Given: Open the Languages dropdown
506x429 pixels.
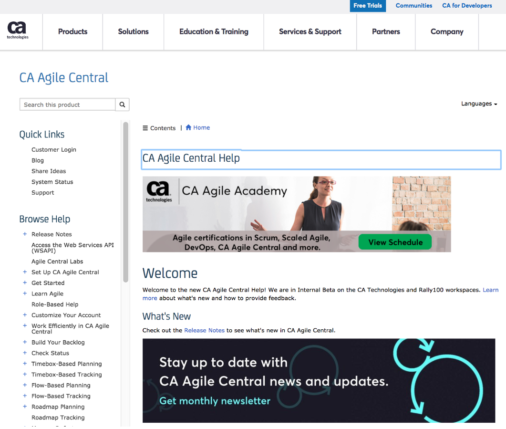Looking at the screenshot, I should 478,104.
